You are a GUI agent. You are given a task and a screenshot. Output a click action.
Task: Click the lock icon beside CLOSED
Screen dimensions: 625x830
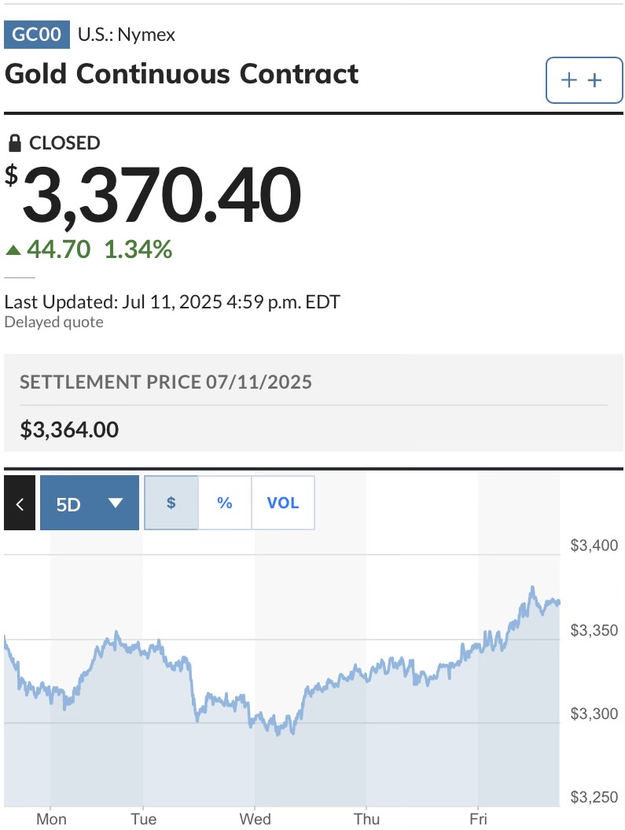pos(15,143)
